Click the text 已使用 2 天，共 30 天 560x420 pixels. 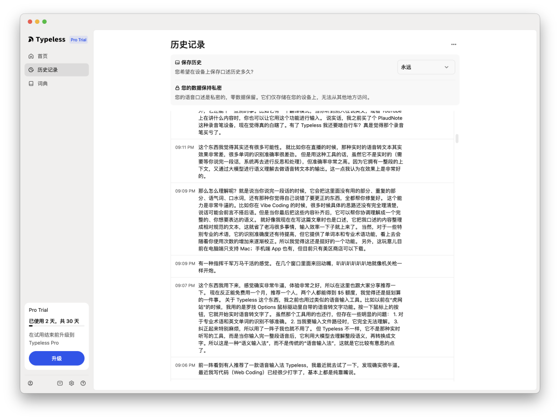pyautogui.click(x=54, y=321)
